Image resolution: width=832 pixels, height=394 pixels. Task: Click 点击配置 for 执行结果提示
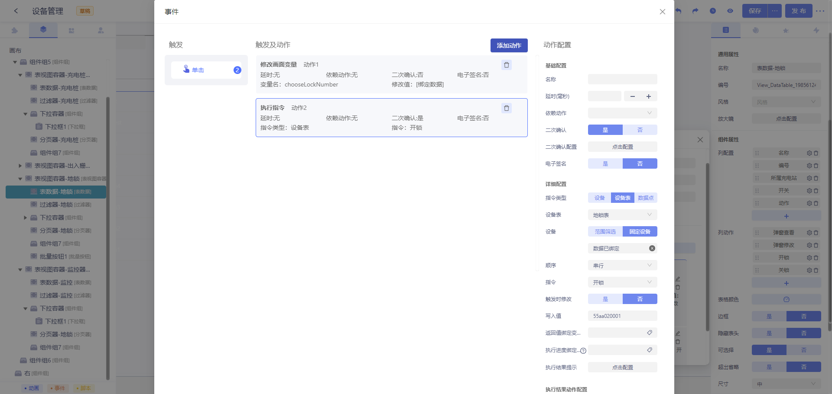pyautogui.click(x=623, y=367)
